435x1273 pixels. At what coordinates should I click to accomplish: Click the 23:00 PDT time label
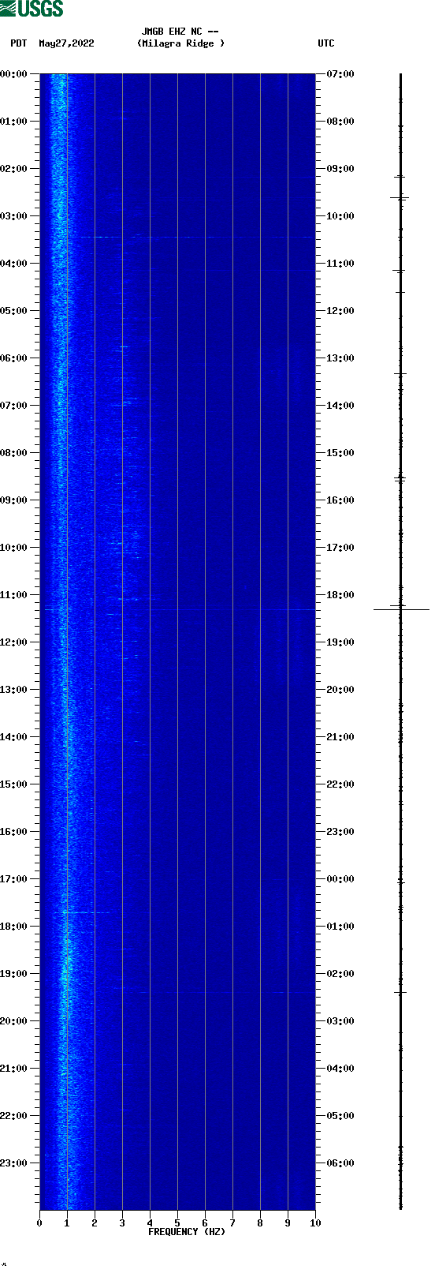coord(13,1163)
